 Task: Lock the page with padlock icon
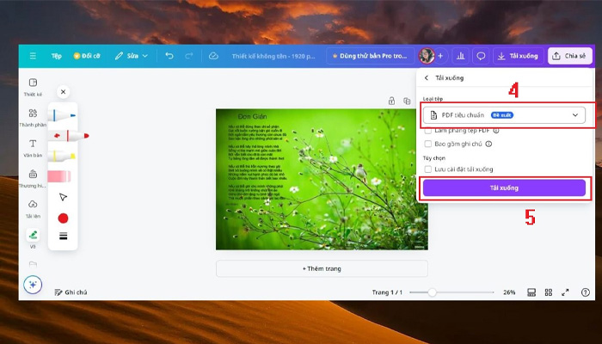[x=391, y=101]
